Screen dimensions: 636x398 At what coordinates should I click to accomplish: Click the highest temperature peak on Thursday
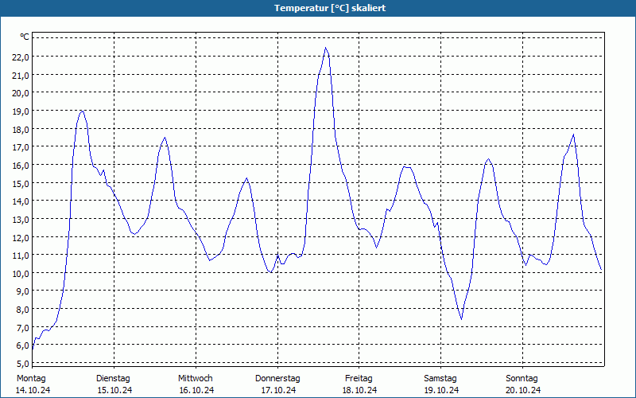[326, 48]
